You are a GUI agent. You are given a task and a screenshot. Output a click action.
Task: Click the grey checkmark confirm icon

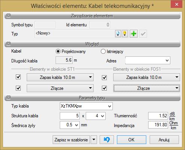143,33
